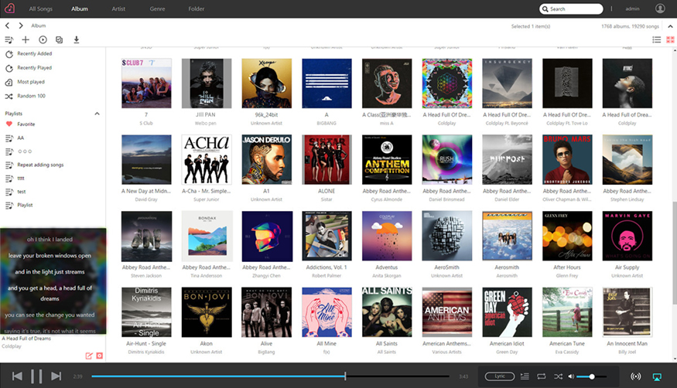
Task: Open the playlist named Playlist
Action: point(25,206)
